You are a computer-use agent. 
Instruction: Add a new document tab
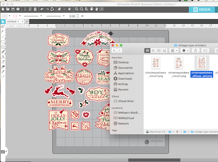click(x=27, y=21)
